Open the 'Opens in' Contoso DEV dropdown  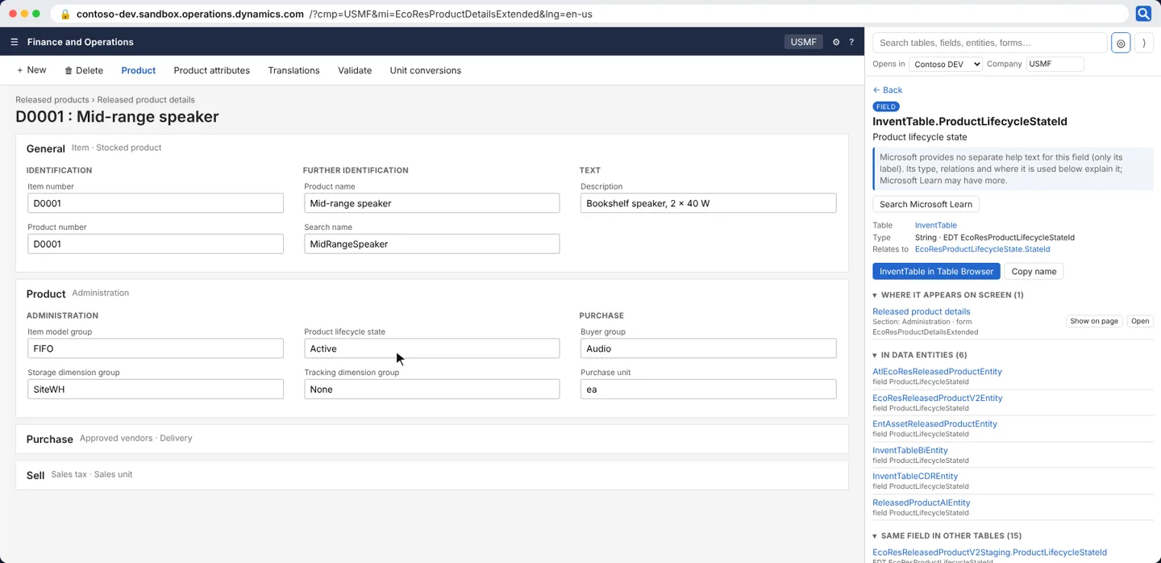point(945,64)
